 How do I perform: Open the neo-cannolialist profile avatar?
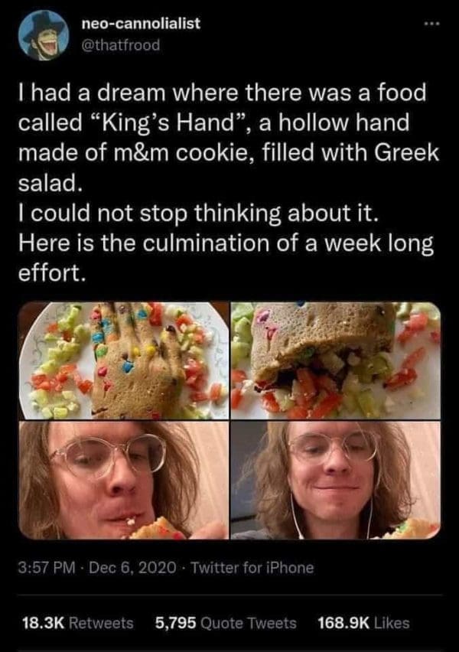(x=44, y=35)
